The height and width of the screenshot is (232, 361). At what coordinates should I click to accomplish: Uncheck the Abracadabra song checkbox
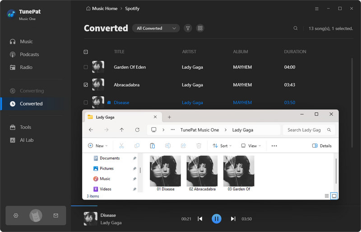[x=86, y=85]
